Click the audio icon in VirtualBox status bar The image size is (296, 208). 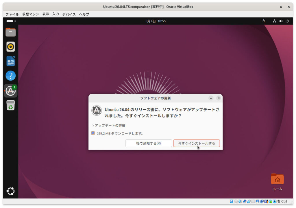pyautogui.click(x=240, y=201)
